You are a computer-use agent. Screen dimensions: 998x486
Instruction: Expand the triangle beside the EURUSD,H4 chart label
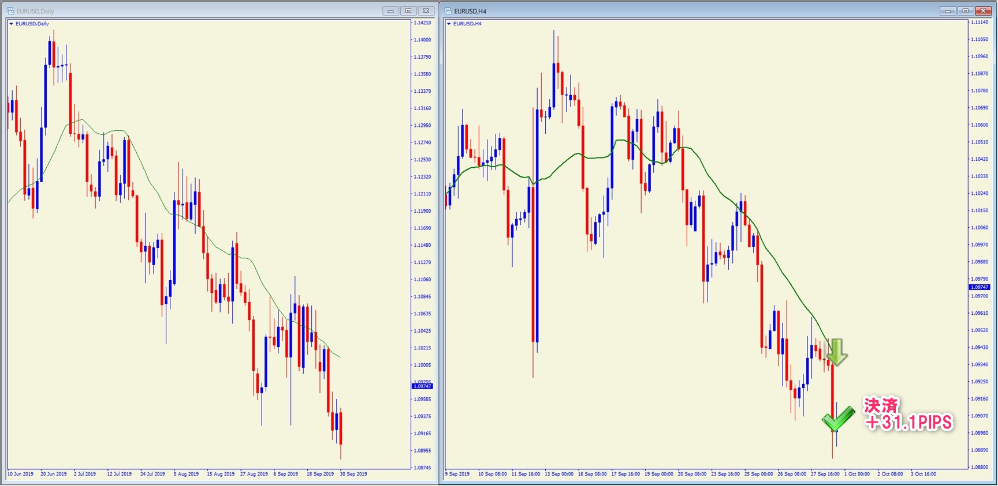coord(449,24)
